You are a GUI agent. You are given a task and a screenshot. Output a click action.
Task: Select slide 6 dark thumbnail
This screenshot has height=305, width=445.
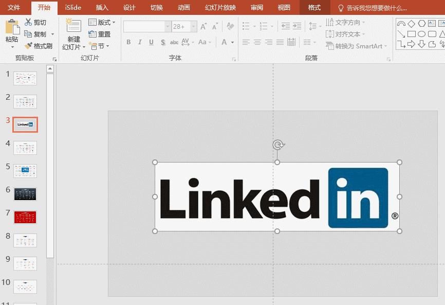[x=25, y=194]
